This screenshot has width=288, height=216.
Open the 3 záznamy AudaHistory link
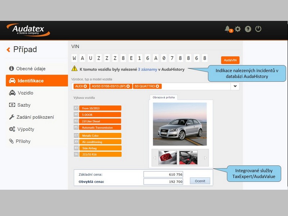click(148, 69)
